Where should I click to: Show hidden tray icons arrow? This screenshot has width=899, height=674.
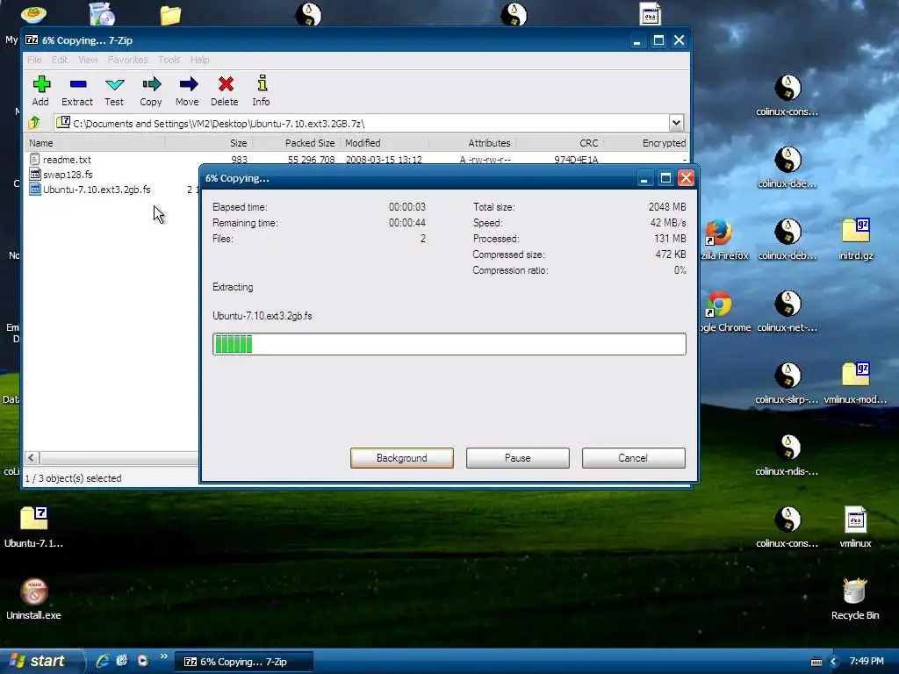coord(834,662)
